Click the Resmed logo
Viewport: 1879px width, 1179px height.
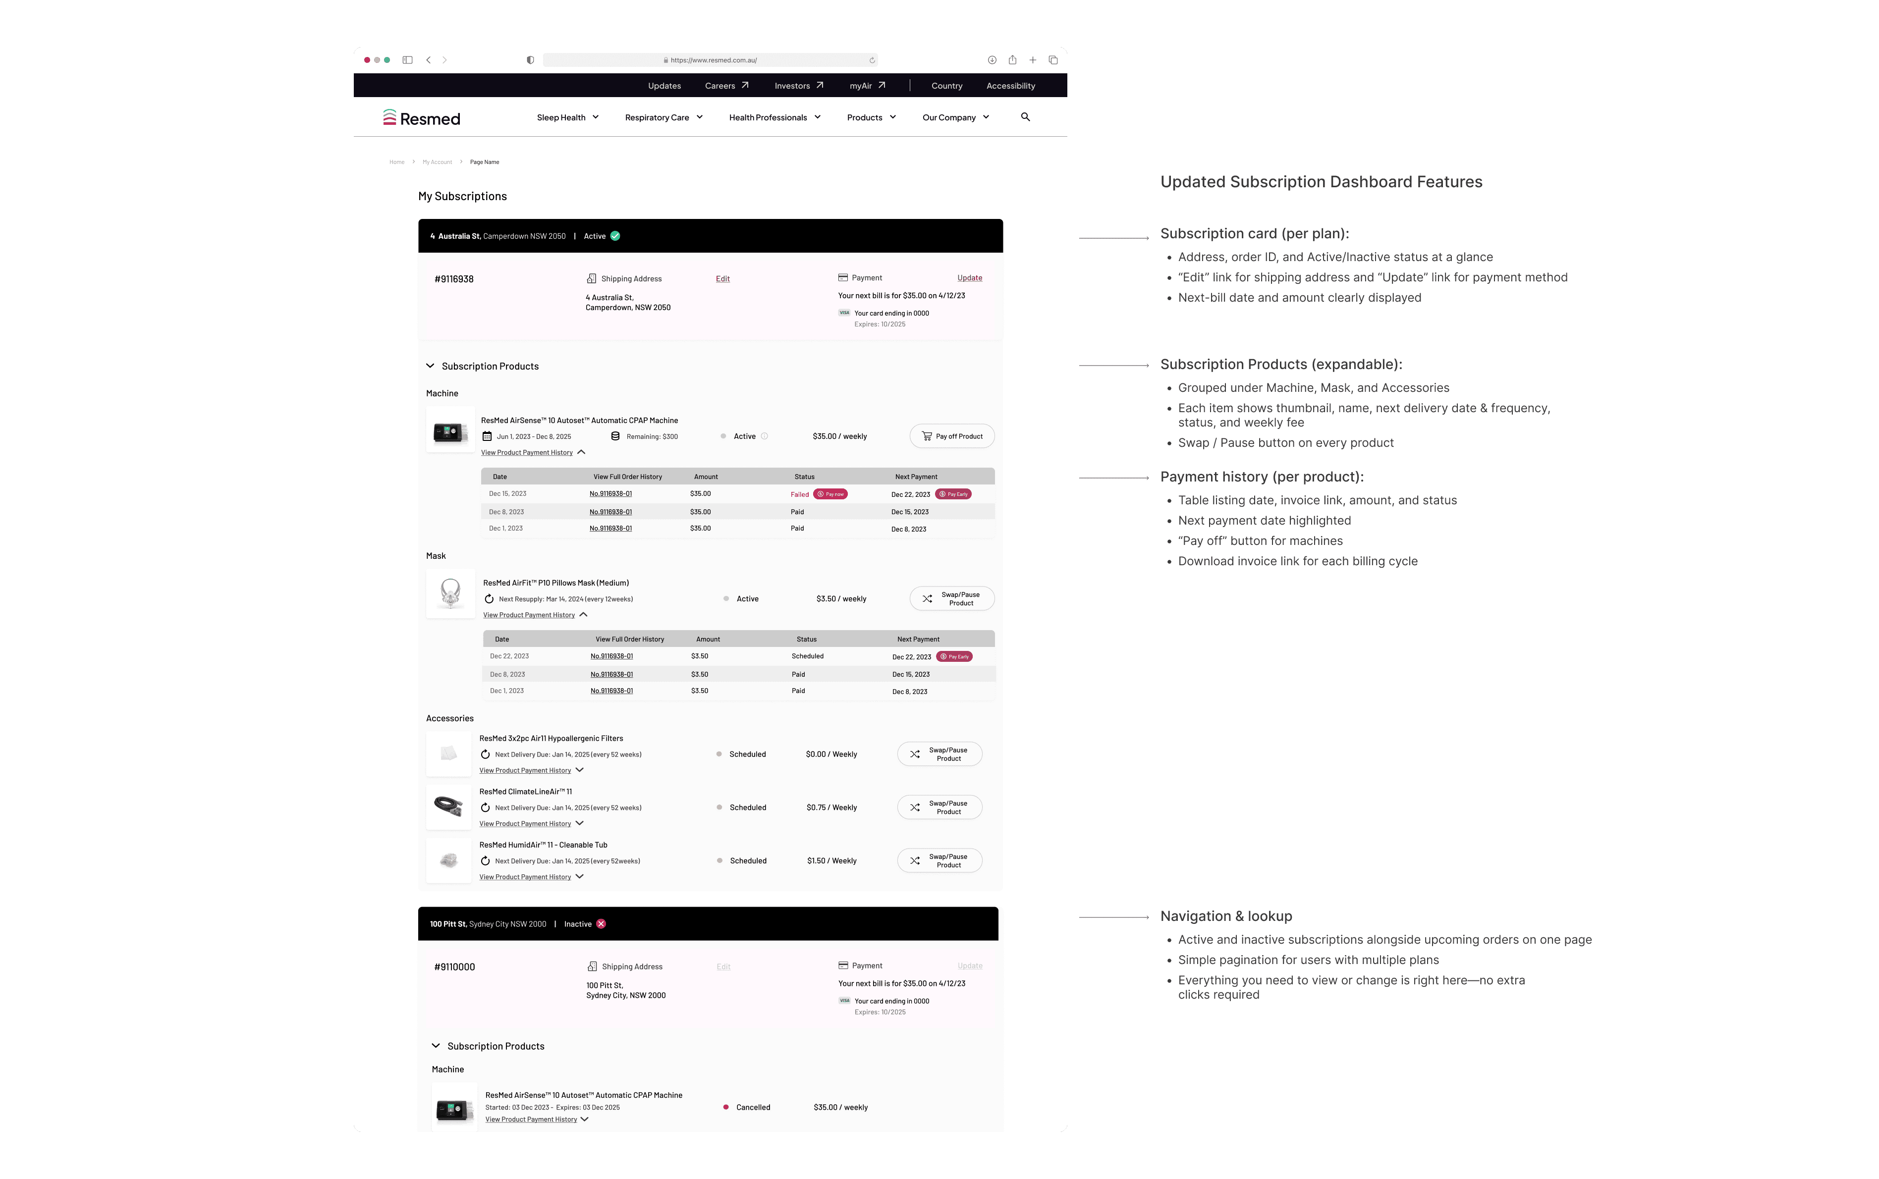click(x=421, y=118)
